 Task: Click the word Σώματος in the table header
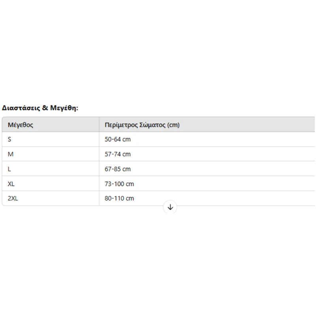click(x=152, y=125)
